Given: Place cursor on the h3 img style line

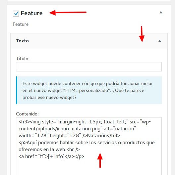Looking at the screenshot, I should 85,122.
